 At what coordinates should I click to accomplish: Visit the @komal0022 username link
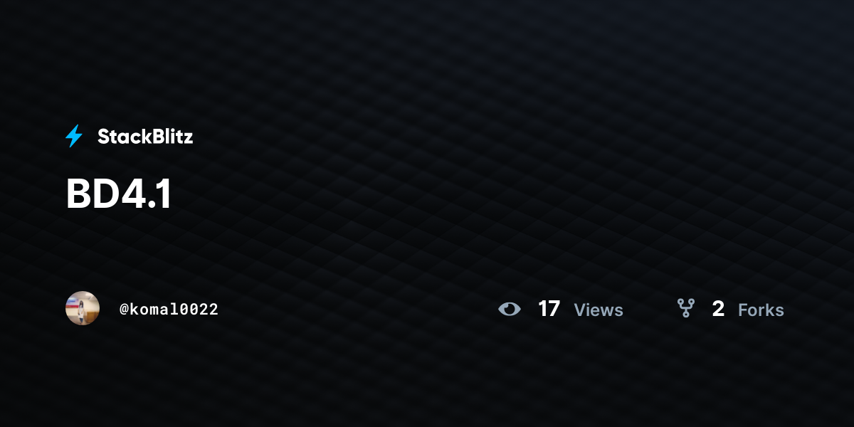click(x=169, y=309)
